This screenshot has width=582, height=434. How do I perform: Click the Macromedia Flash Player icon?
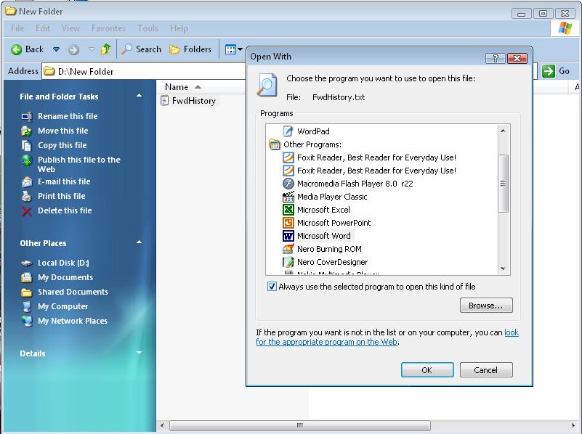click(288, 184)
